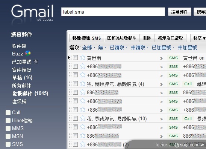
Task: Open 寄件備份 sent mail folder
Action: coord(22,70)
